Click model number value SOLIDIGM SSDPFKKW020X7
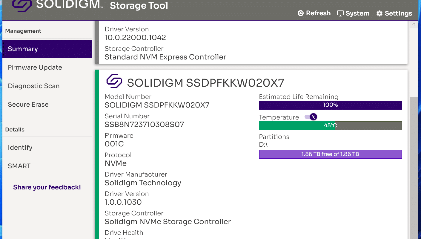 click(157, 105)
